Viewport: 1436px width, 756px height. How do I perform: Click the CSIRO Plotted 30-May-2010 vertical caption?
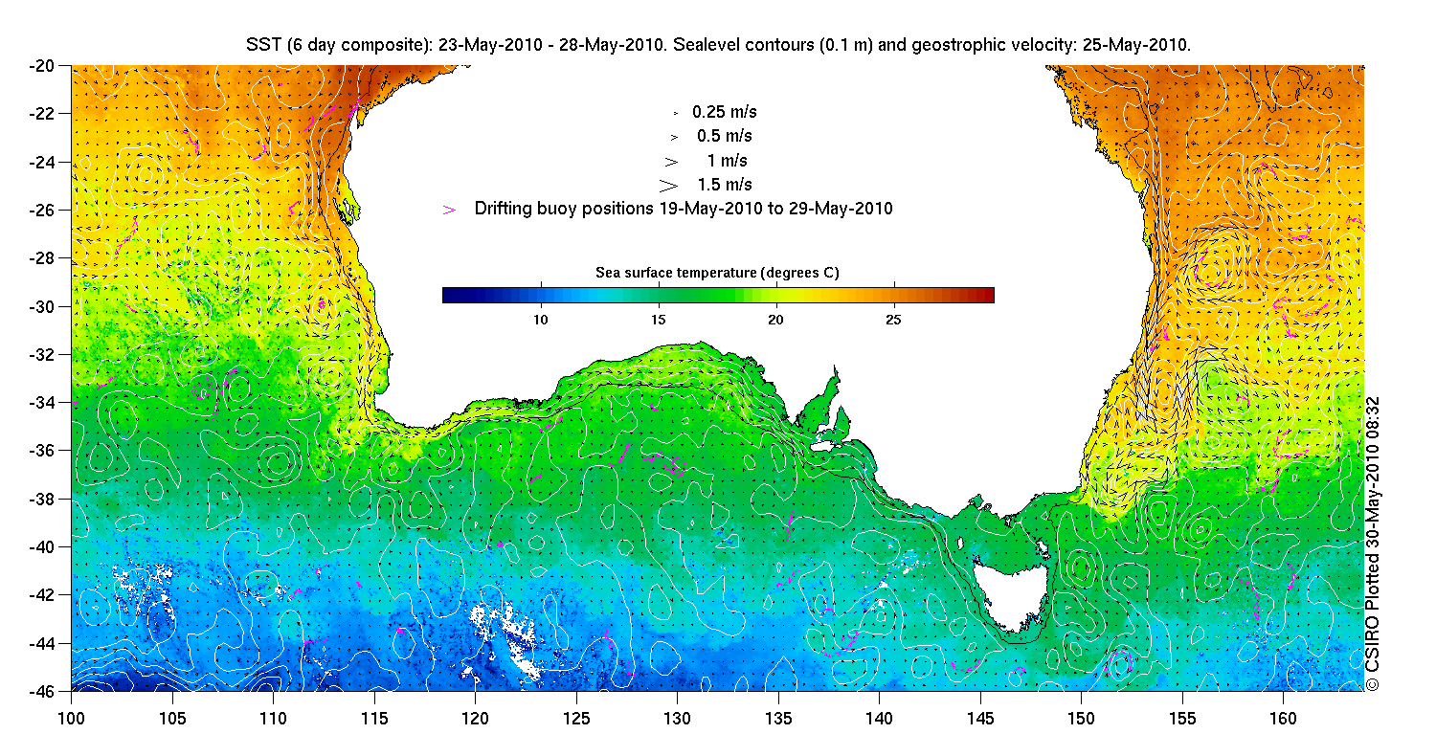pyautogui.click(x=1373, y=544)
